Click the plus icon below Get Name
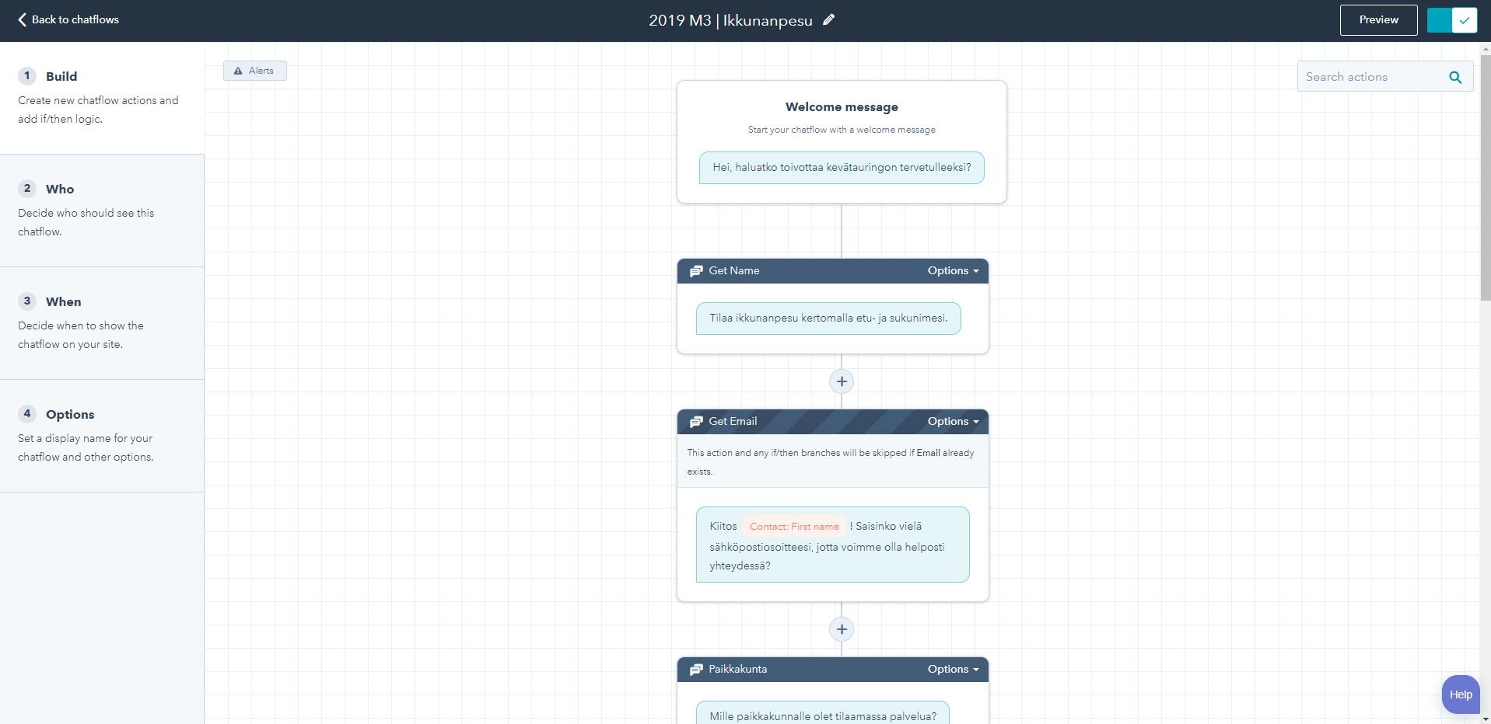Viewport: 1491px width, 724px height. pos(842,381)
